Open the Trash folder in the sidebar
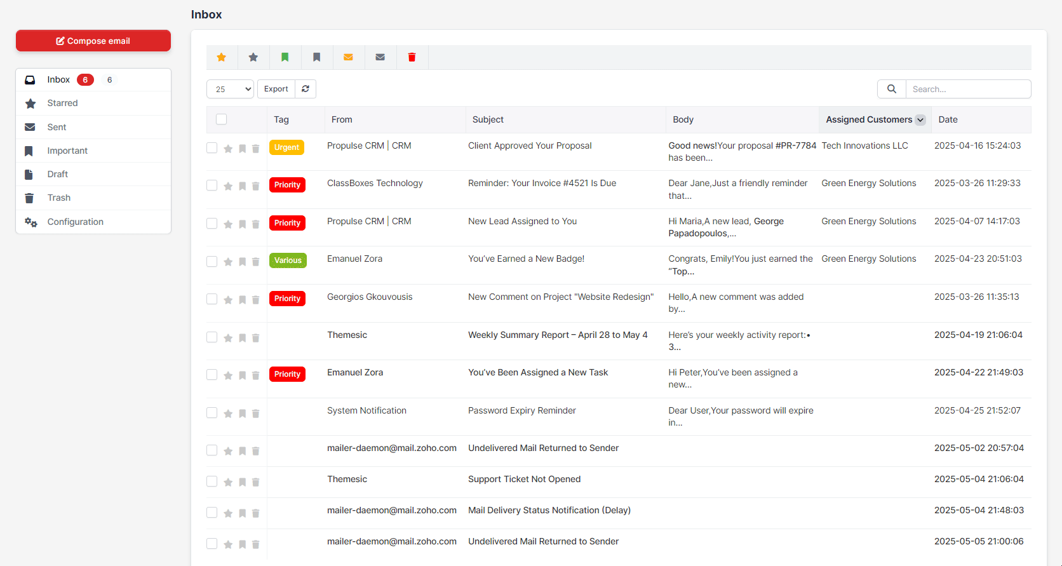This screenshot has width=1062, height=566. tap(58, 198)
